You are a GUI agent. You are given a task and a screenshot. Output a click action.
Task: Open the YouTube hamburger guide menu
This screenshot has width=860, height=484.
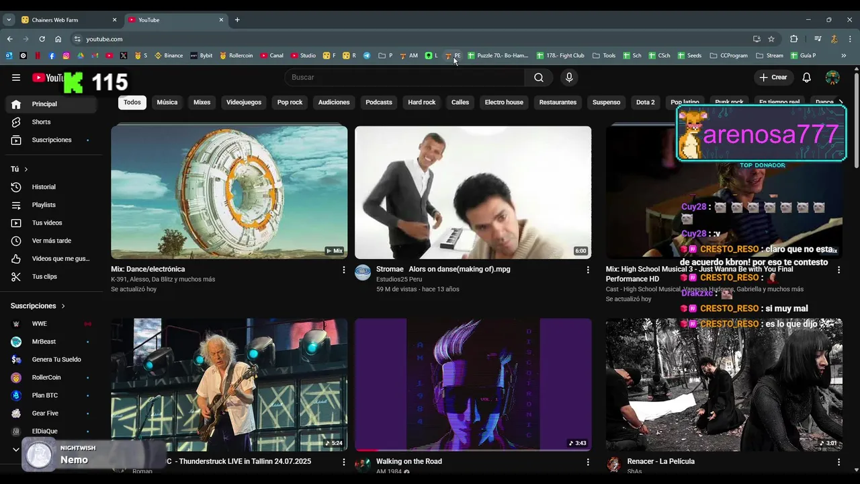16,77
